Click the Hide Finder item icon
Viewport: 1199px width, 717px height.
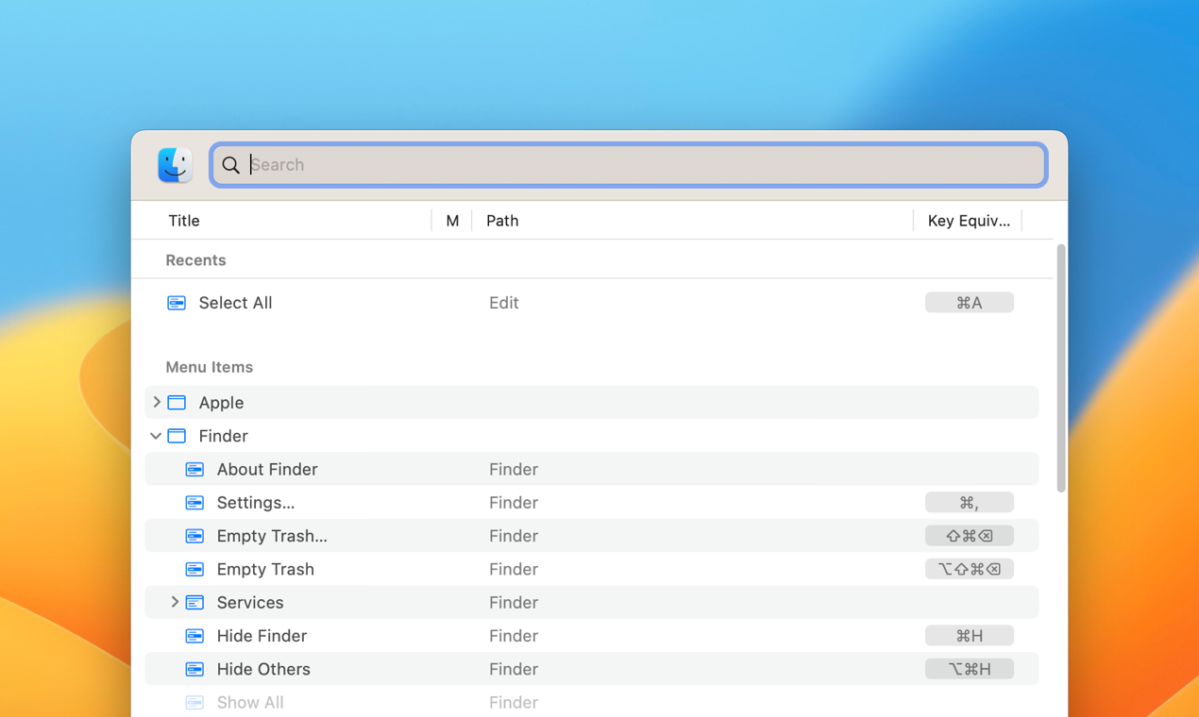click(194, 636)
